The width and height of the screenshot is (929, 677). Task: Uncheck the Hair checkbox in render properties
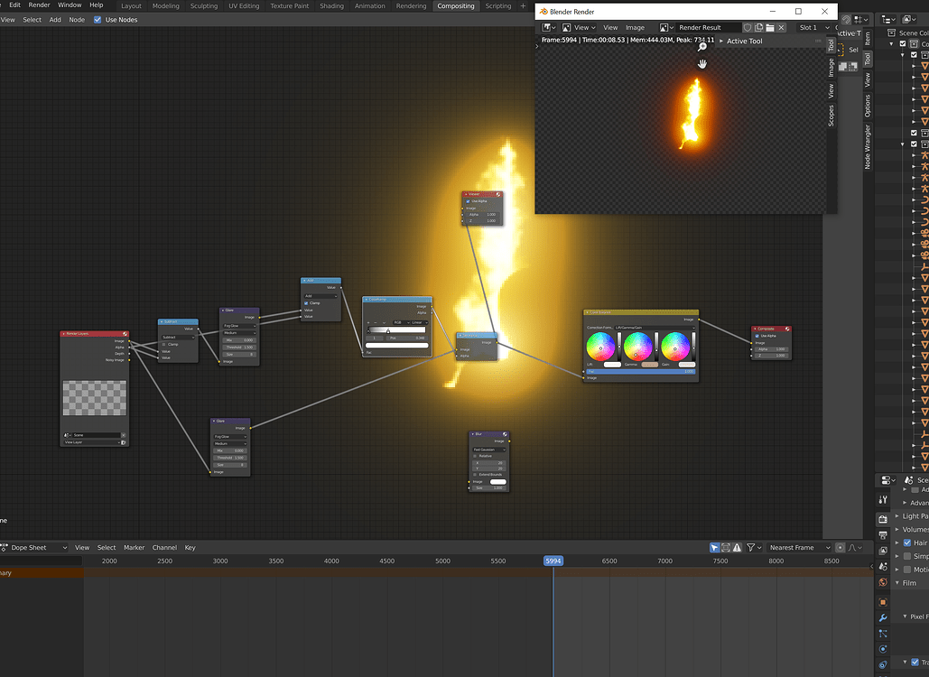point(907,543)
